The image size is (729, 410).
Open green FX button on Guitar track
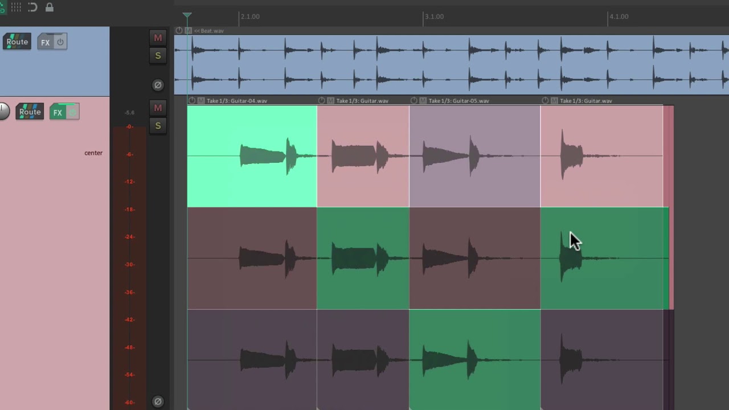(x=58, y=112)
